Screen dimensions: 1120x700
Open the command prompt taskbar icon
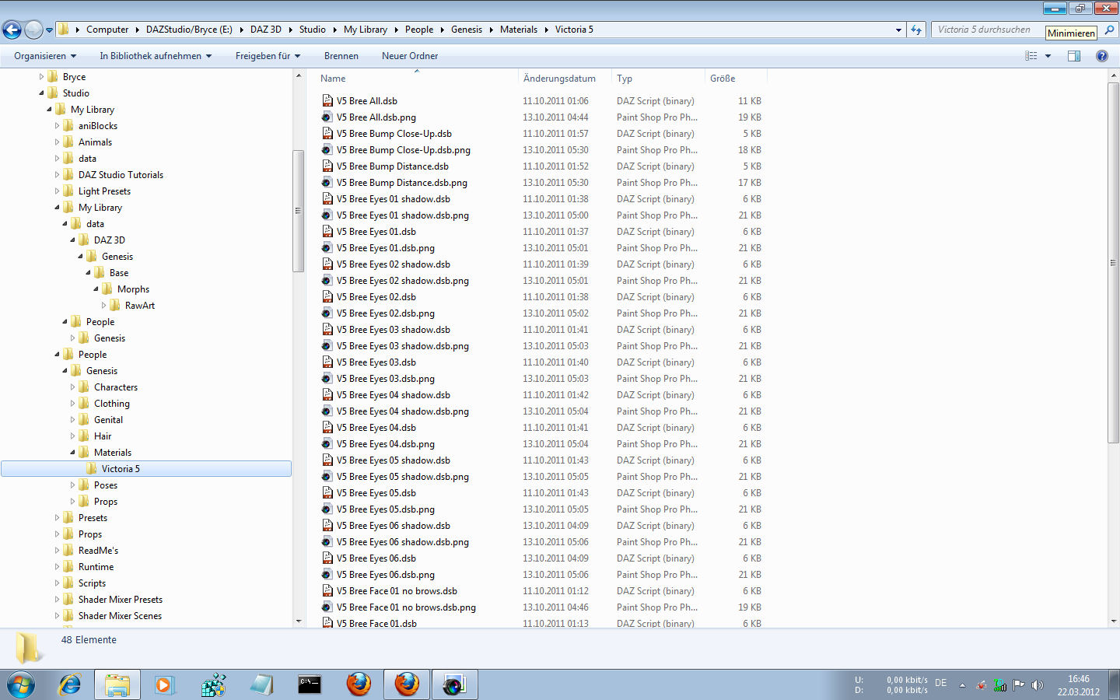click(310, 685)
